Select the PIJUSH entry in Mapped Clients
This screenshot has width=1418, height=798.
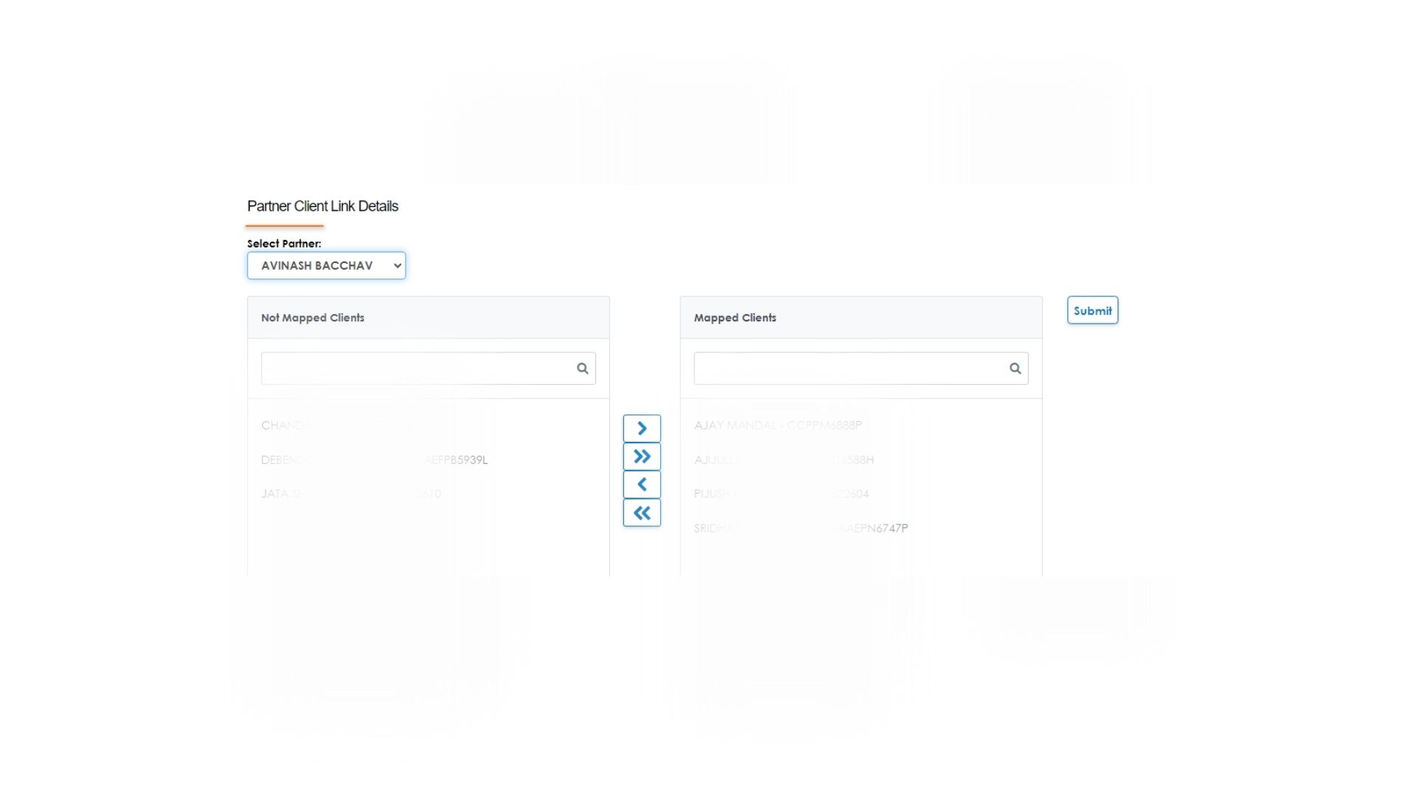781,494
